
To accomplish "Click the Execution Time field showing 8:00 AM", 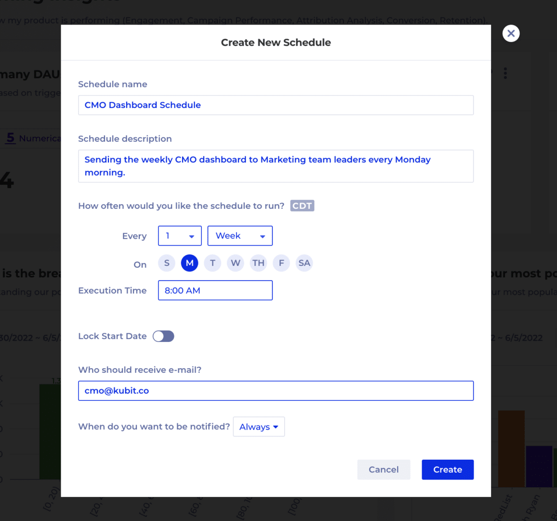I will click(x=215, y=290).
